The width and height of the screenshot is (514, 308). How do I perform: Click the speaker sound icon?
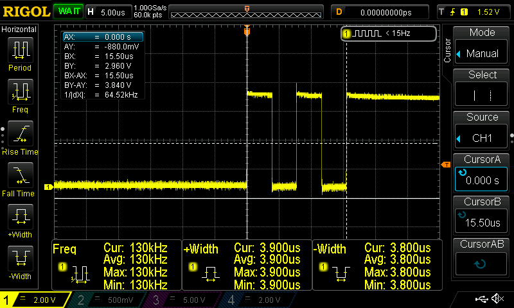pyautogui.click(x=497, y=299)
